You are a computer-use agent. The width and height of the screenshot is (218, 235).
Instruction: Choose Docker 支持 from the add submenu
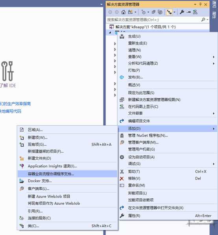[67, 181]
